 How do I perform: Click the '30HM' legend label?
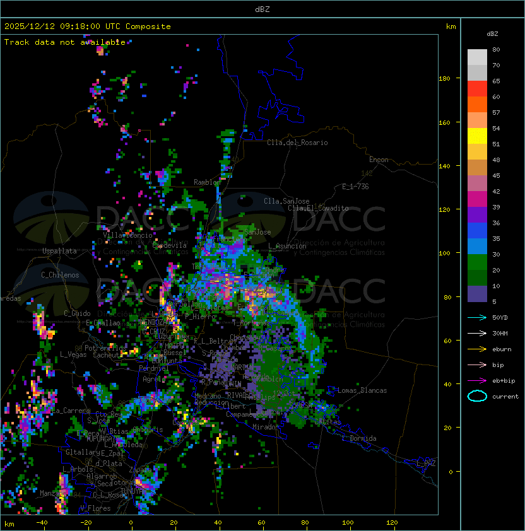point(500,333)
